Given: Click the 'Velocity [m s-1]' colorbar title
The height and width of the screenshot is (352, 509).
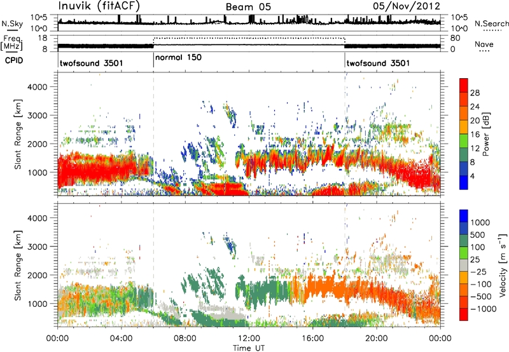Looking at the screenshot, I should pyautogui.click(x=503, y=265).
